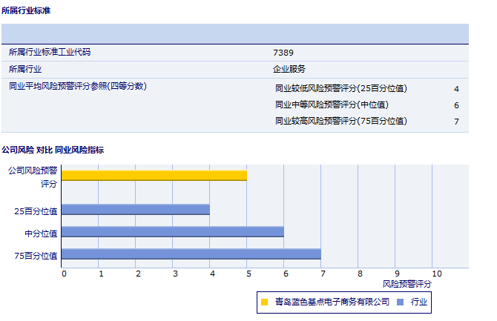Click the x-axis tick label 10
The width and height of the screenshot is (497, 321).
[436, 274]
